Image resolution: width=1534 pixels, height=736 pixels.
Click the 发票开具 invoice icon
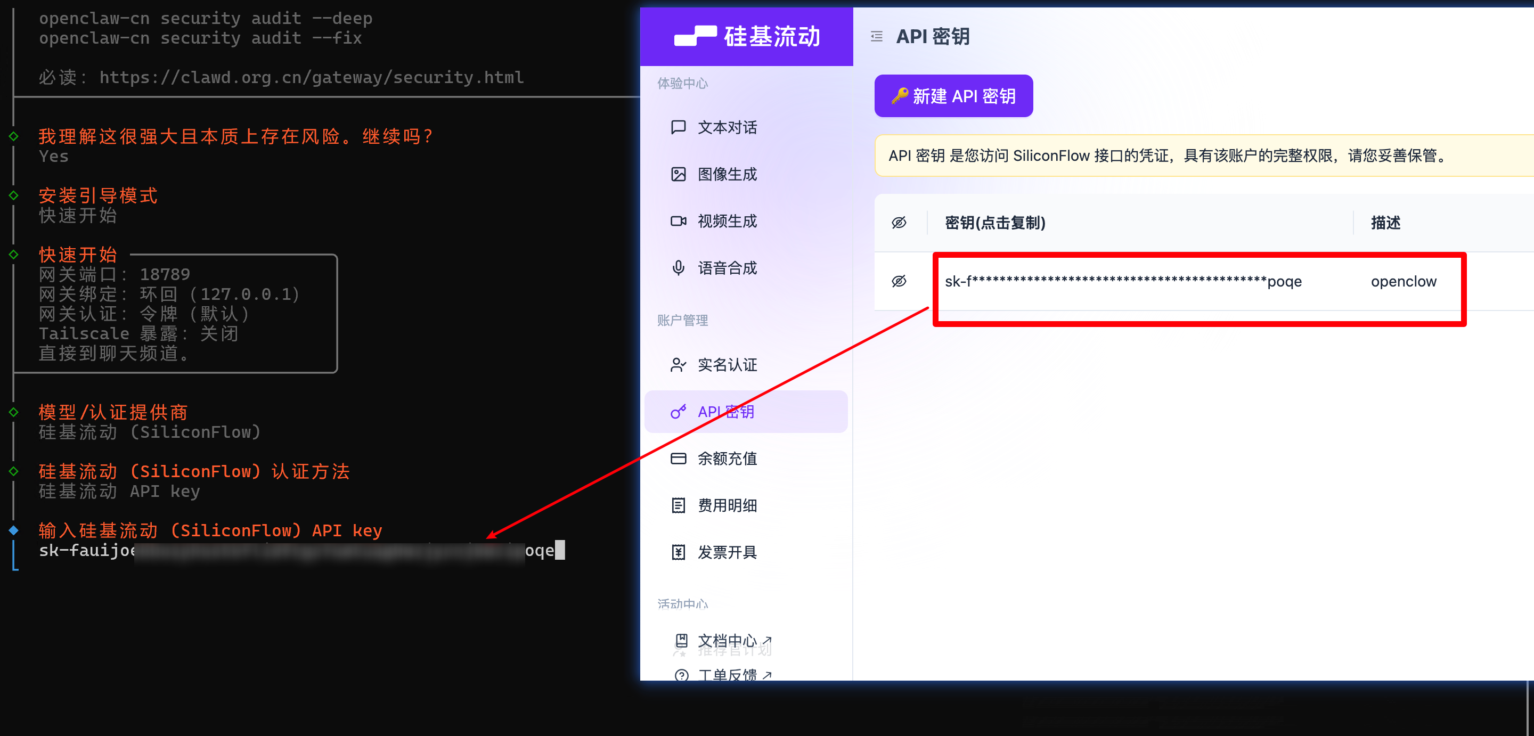(x=678, y=553)
